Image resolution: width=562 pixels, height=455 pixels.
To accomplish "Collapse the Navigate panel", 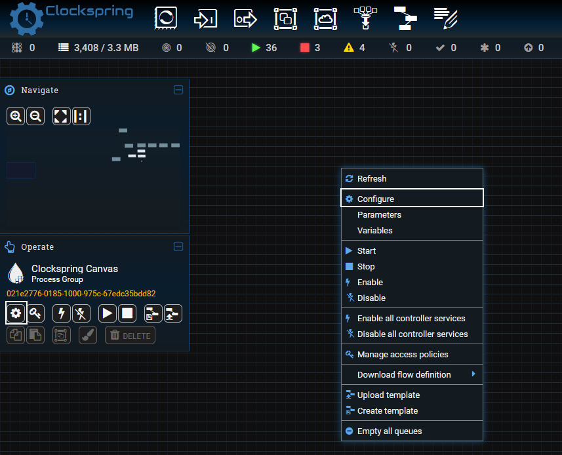I will [x=178, y=90].
